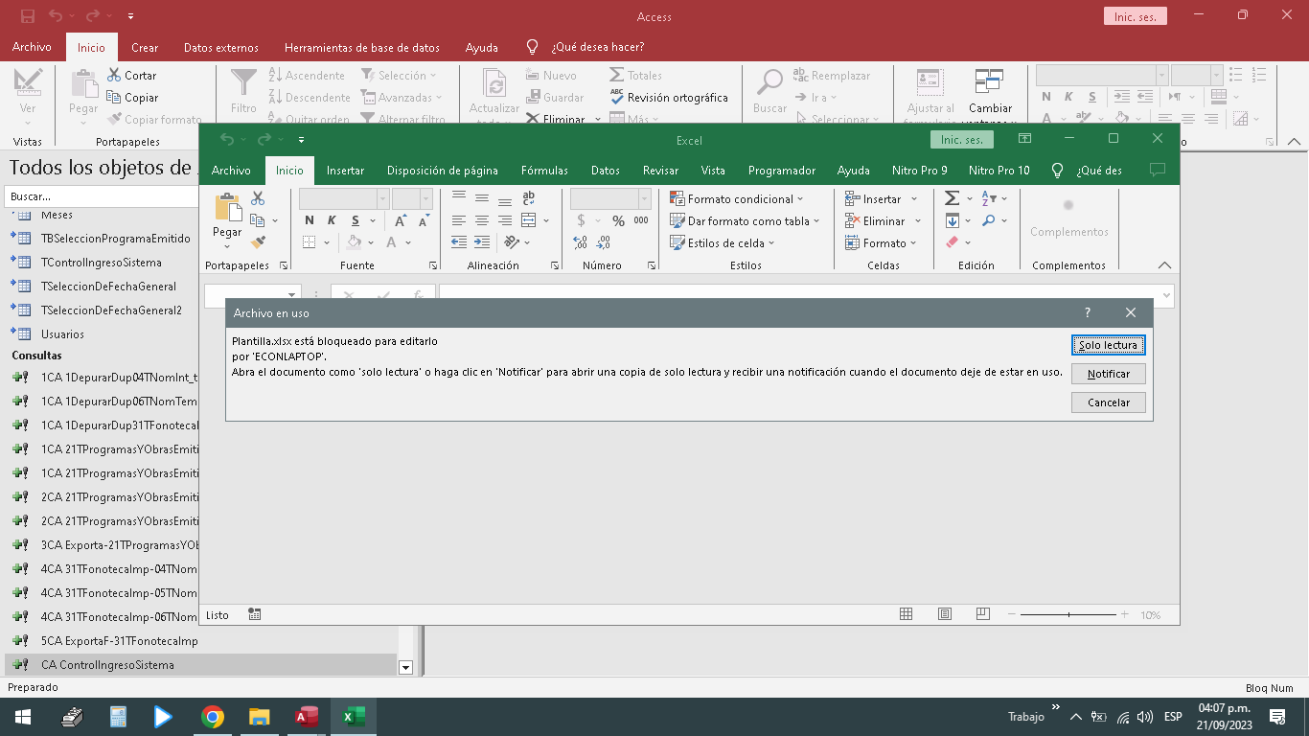Viewport: 1309px width, 736px height.
Task: Switch to the Datos tab in Excel
Action: pos(606,170)
